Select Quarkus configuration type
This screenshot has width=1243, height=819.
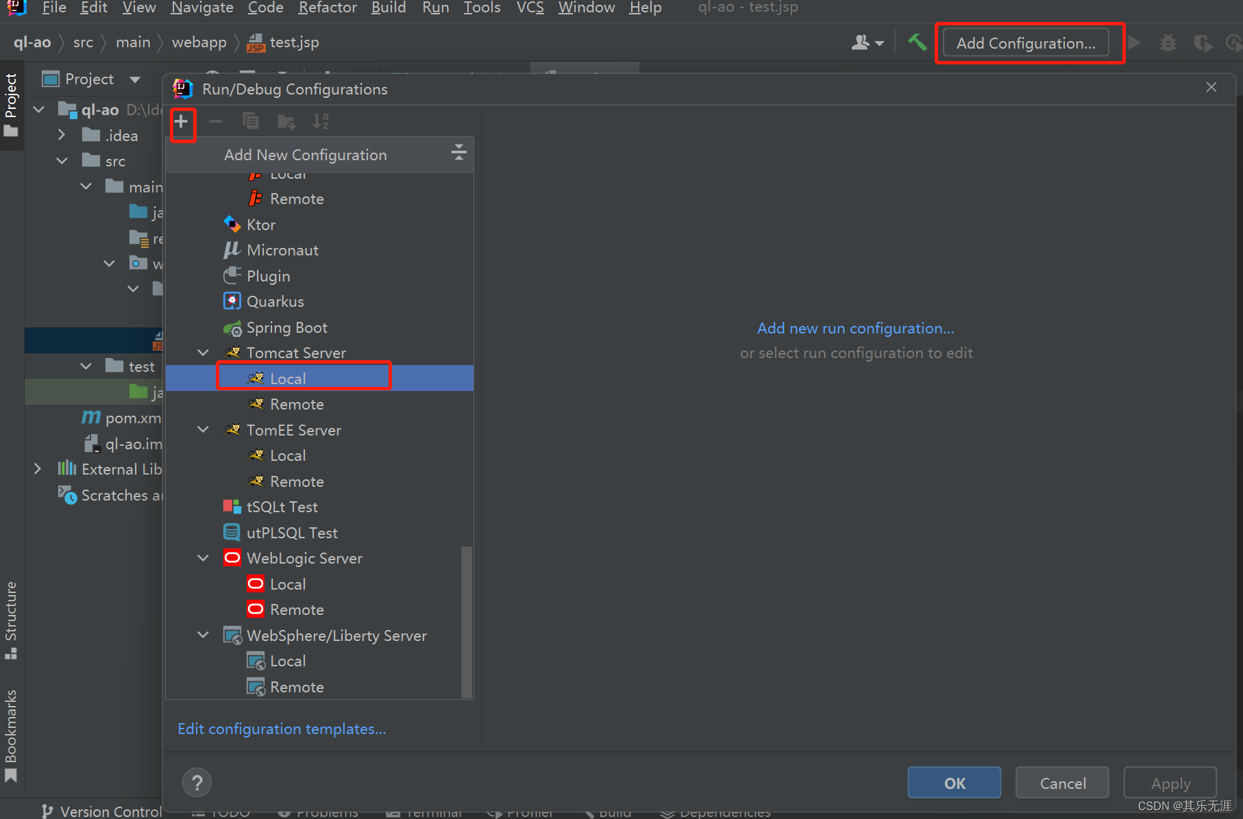[x=319, y=301]
